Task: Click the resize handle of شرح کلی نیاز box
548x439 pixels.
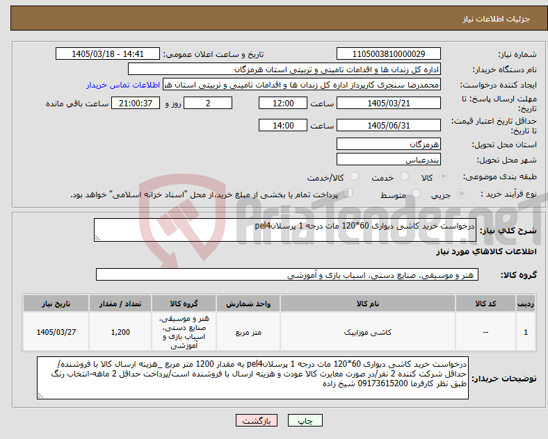Action: pos(97,238)
